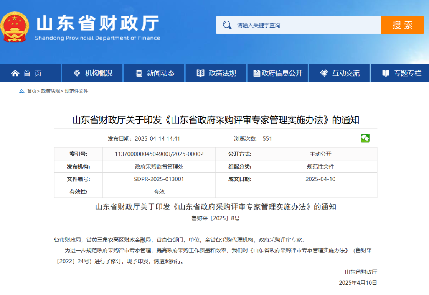Image resolution: width=429 pixels, height=295 pixels.
Task: Click the location pin icon beside 机构概况
Action: [x=77, y=73]
